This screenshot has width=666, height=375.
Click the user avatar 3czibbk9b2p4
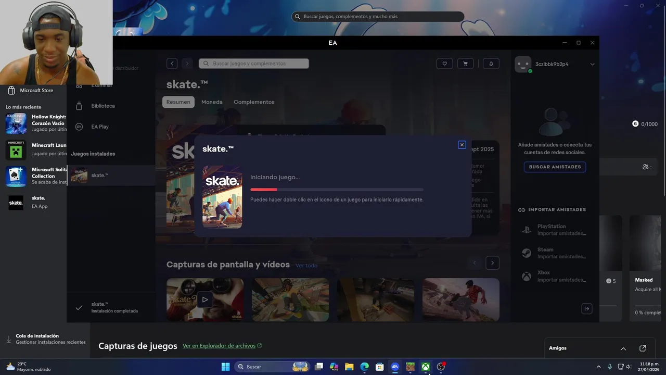(x=523, y=64)
